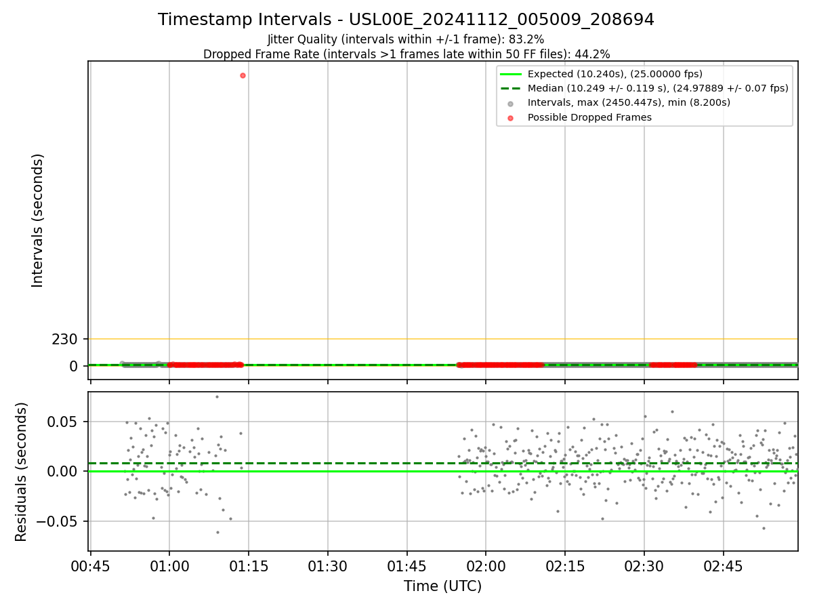
Task: Click legend entry "Possible Dropped Frames"
Action: pos(589,117)
